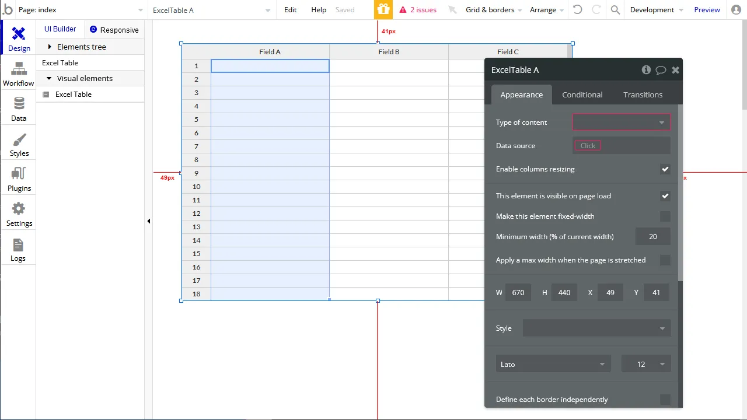Screen dimensions: 747x420
Task: Open the Settings panel
Action: [18, 213]
